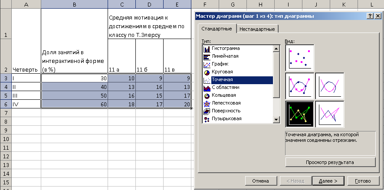
Task: Select the Поверхность surface chart icon
Action: [207, 111]
